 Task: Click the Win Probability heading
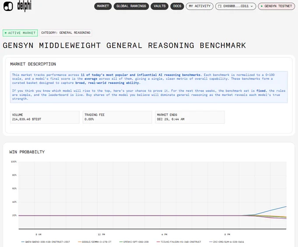coord(27,152)
